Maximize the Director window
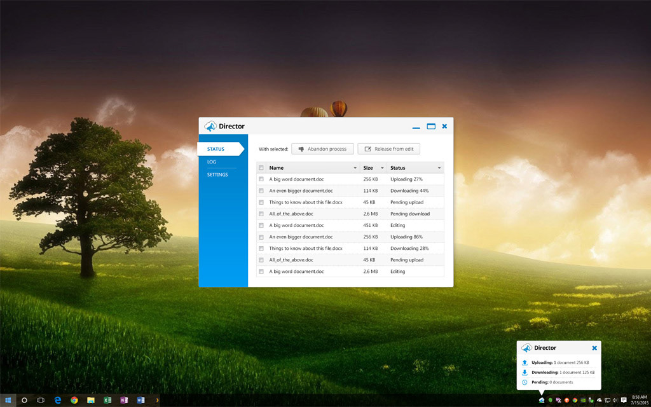This screenshot has width=651, height=407. coord(431,127)
